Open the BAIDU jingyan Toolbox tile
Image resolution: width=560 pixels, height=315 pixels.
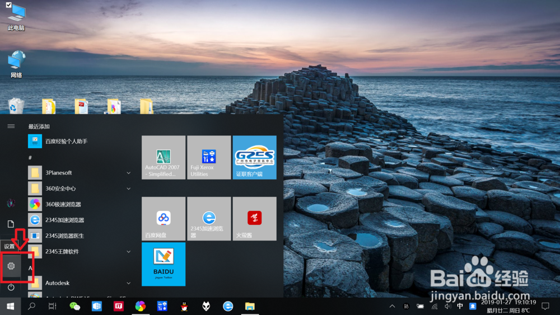(164, 264)
